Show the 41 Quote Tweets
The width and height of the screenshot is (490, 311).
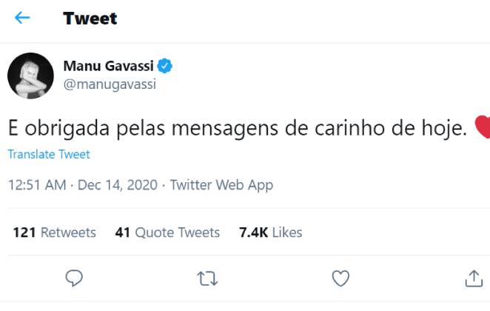[x=167, y=233]
